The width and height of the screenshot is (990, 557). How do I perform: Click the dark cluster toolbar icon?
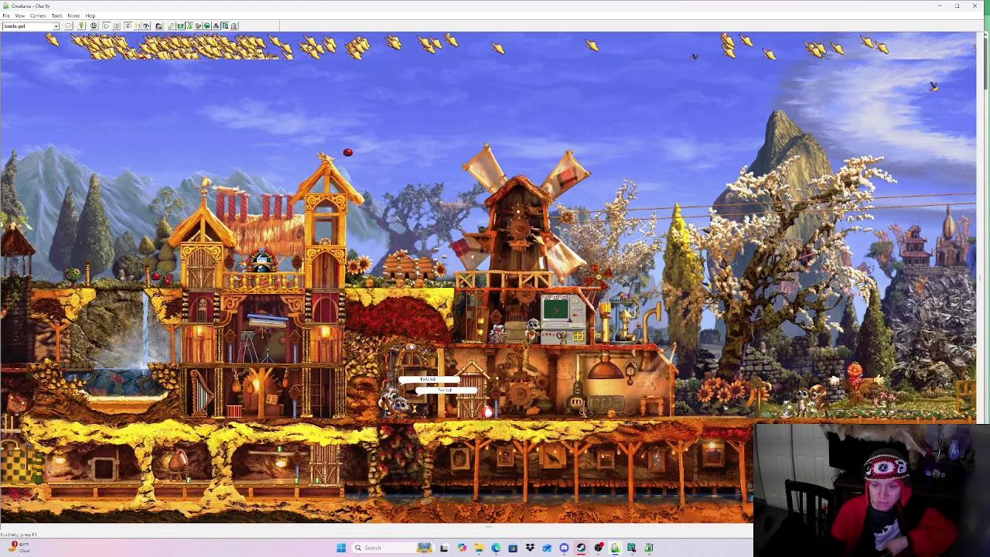(216, 26)
